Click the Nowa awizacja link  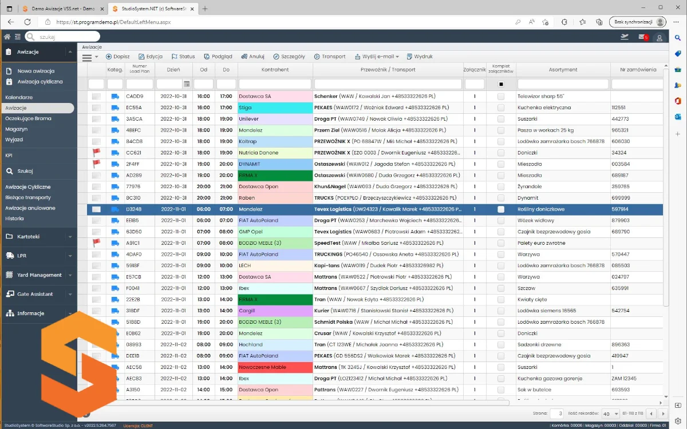point(35,71)
